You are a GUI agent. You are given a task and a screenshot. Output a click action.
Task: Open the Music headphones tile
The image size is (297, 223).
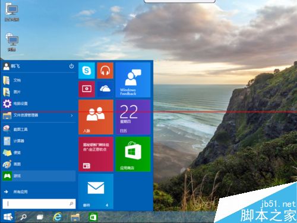(x=105, y=71)
